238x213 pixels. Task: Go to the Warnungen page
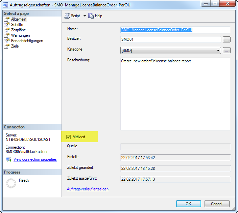click(x=20, y=35)
